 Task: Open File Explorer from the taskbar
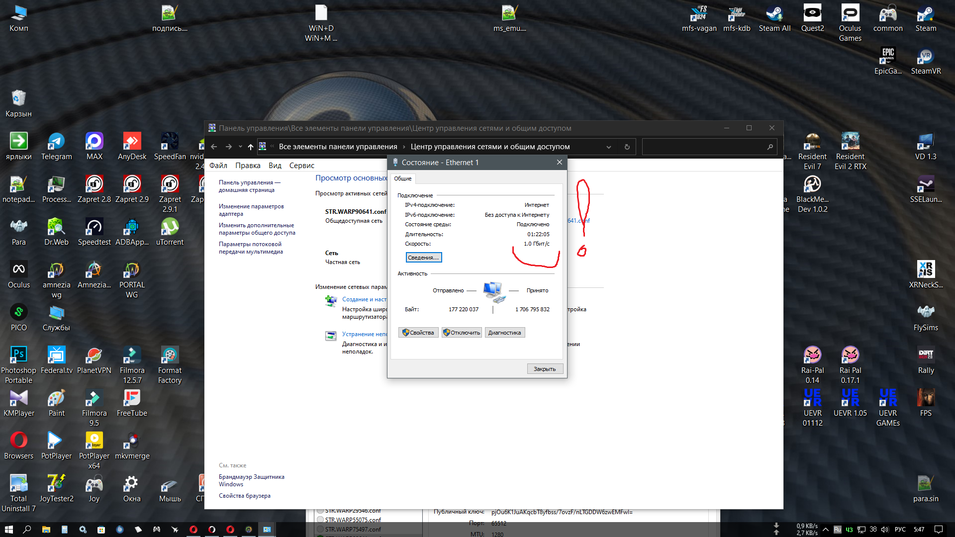point(46,530)
